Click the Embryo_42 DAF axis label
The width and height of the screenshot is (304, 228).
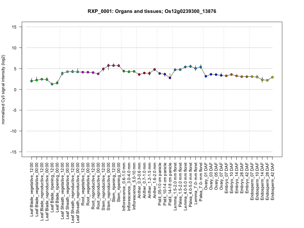point(247,178)
